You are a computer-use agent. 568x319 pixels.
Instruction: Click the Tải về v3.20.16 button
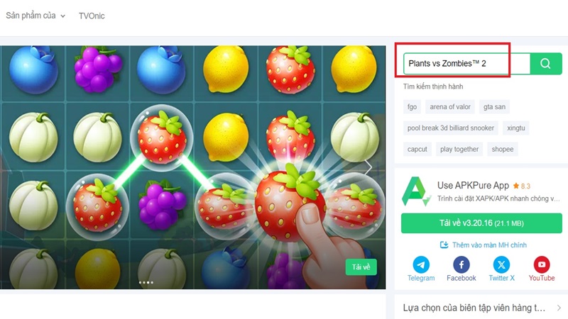(x=481, y=223)
